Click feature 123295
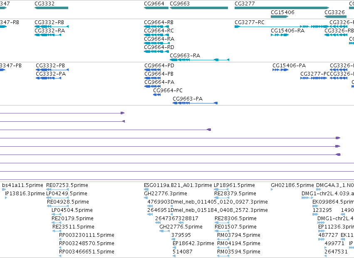Image resolution: width=354 pixels, height=258 pixels. [315, 214]
